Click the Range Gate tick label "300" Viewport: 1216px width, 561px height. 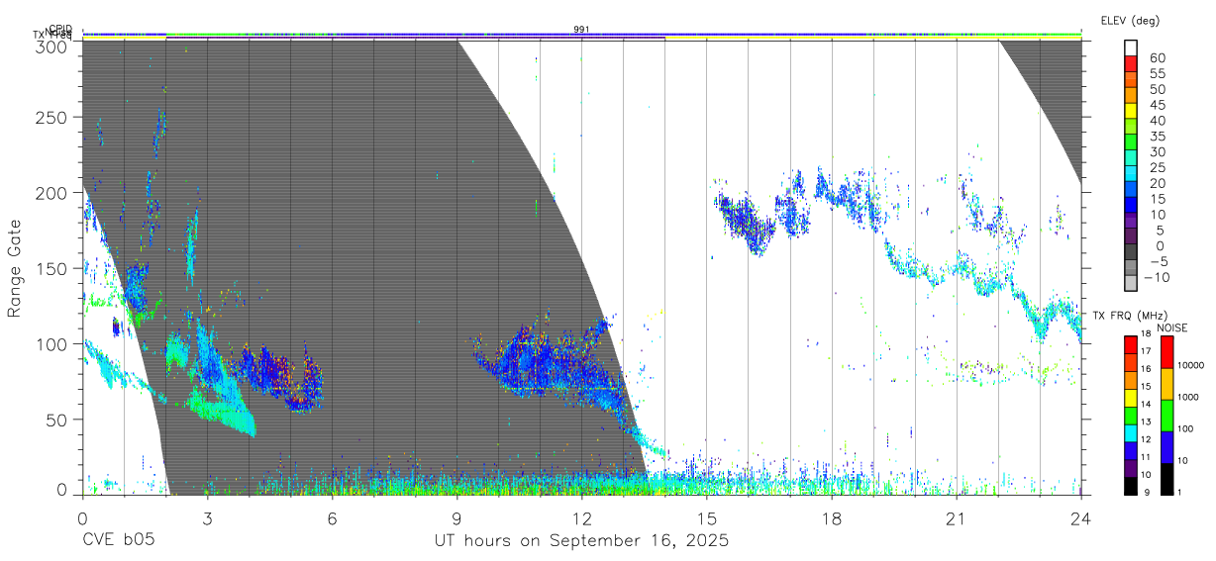point(52,47)
